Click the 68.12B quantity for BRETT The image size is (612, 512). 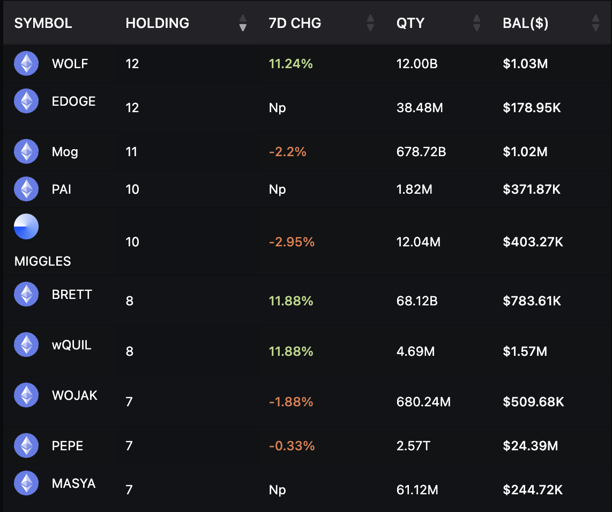417,301
